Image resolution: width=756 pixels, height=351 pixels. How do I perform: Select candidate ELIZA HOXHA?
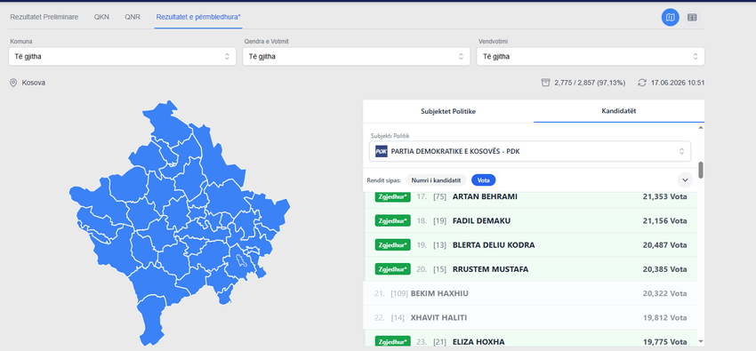click(479, 342)
